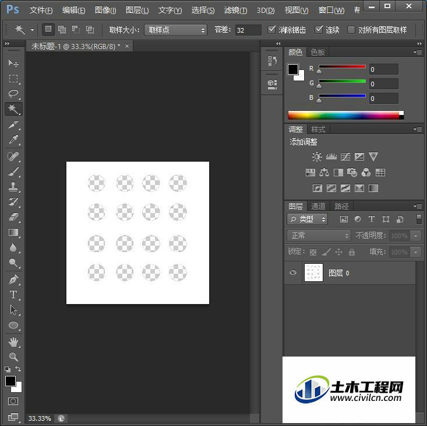Select the Healing Brush tool
Image resolution: width=427 pixels, height=426 pixels.
(13, 156)
